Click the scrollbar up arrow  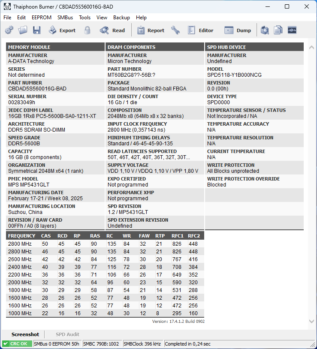tap(312, 47)
